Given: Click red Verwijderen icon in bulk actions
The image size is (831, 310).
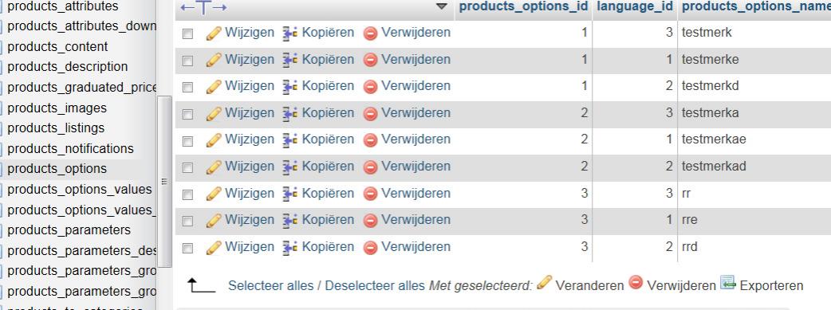Looking at the screenshot, I should click(x=636, y=283).
